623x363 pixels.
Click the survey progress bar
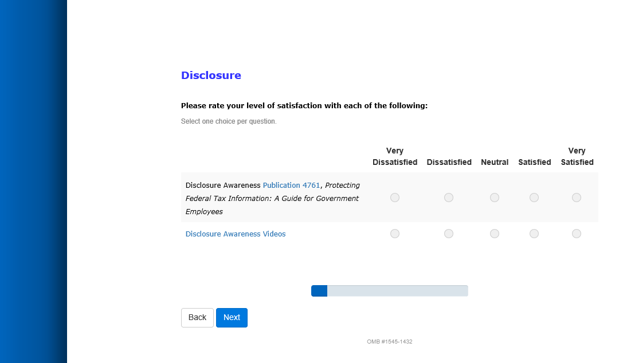[390, 291]
